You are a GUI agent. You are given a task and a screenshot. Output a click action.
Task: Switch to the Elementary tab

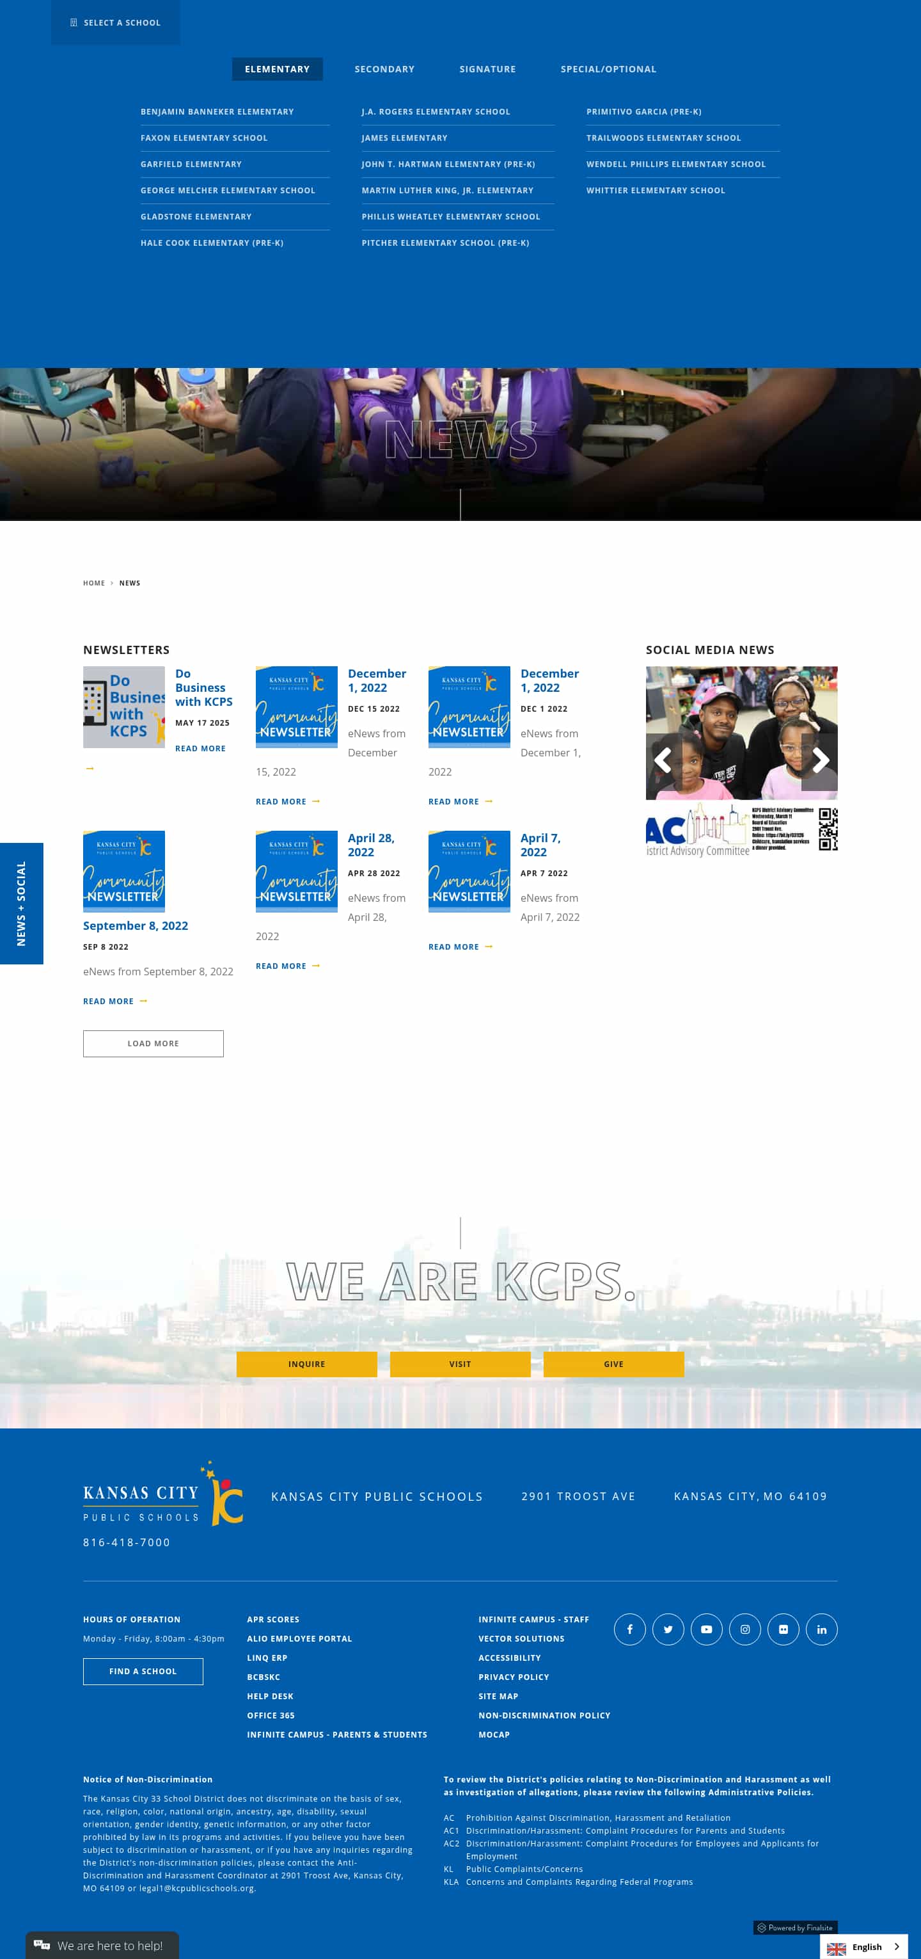[x=278, y=69]
